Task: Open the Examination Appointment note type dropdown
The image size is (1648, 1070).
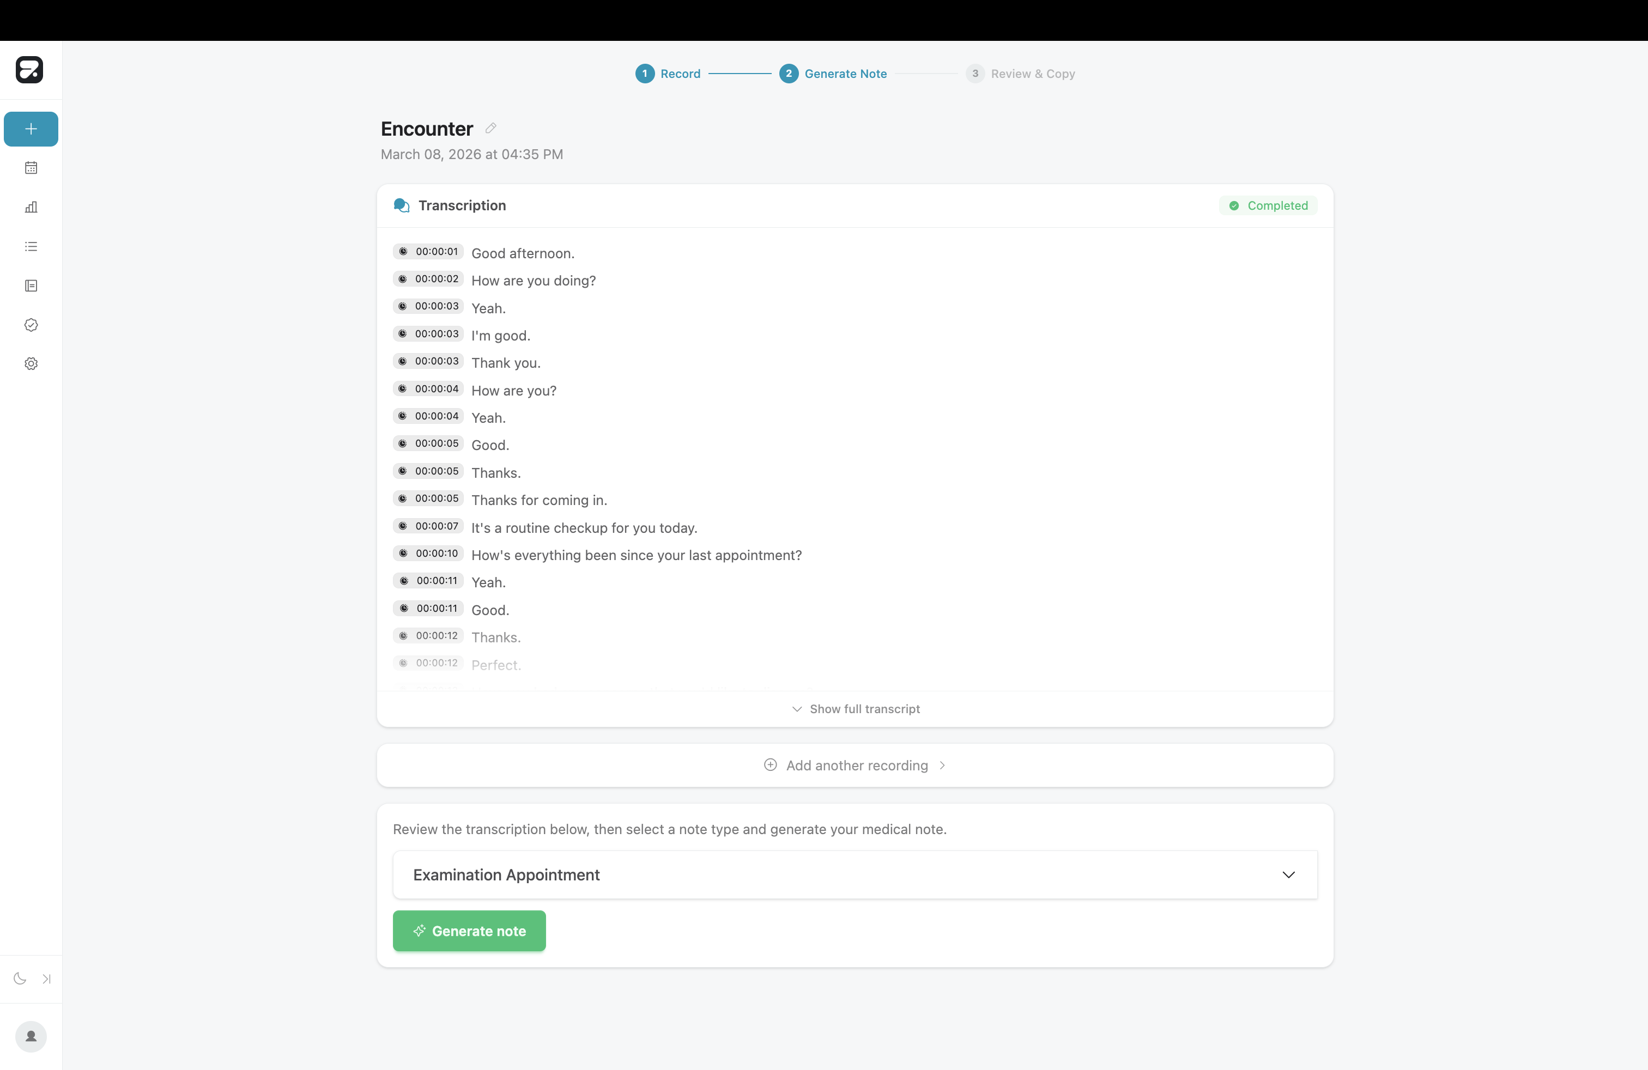Action: coord(855,875)
